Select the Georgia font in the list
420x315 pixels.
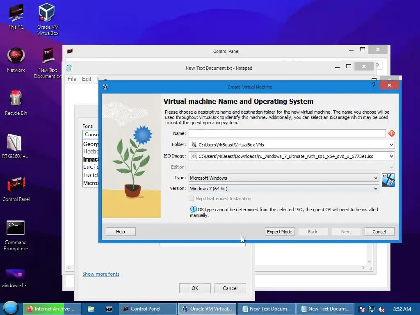click(91, 144)
